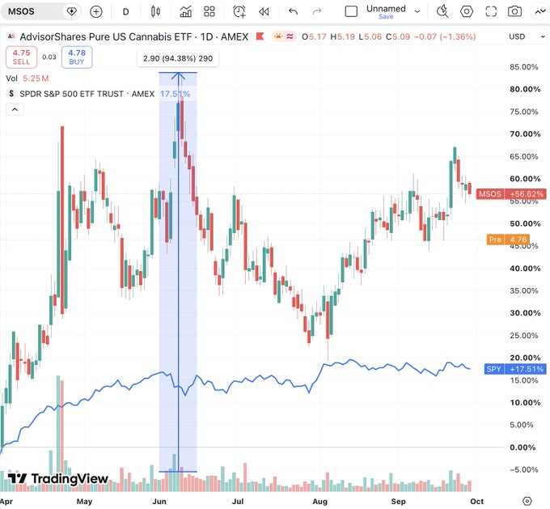Open the indicator templates grid icon
Image resolution: width=550 pixels, height=509 pixels.
[x=209, y=11]
